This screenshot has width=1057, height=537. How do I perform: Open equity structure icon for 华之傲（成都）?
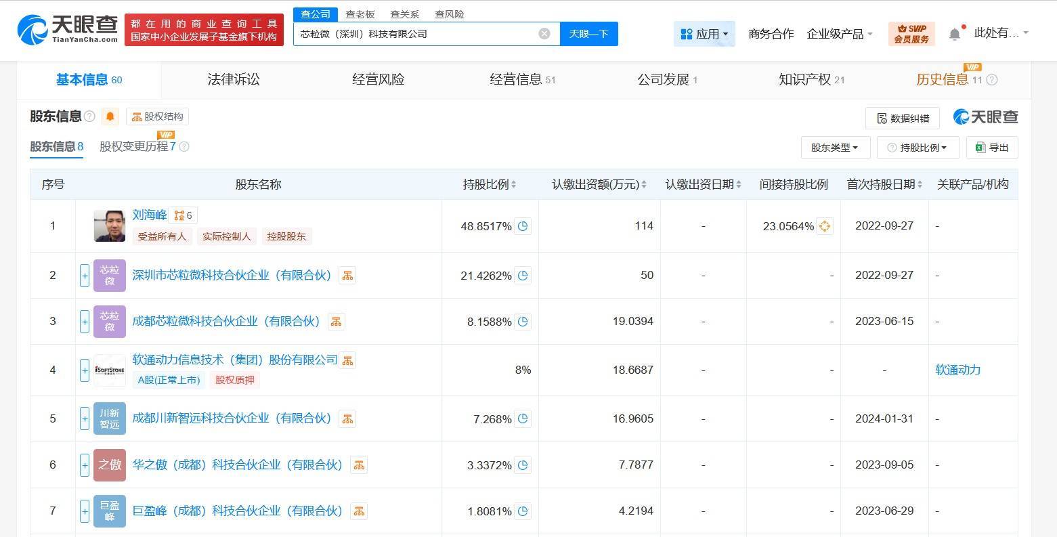pyautogui.click(x=359, y=465)
